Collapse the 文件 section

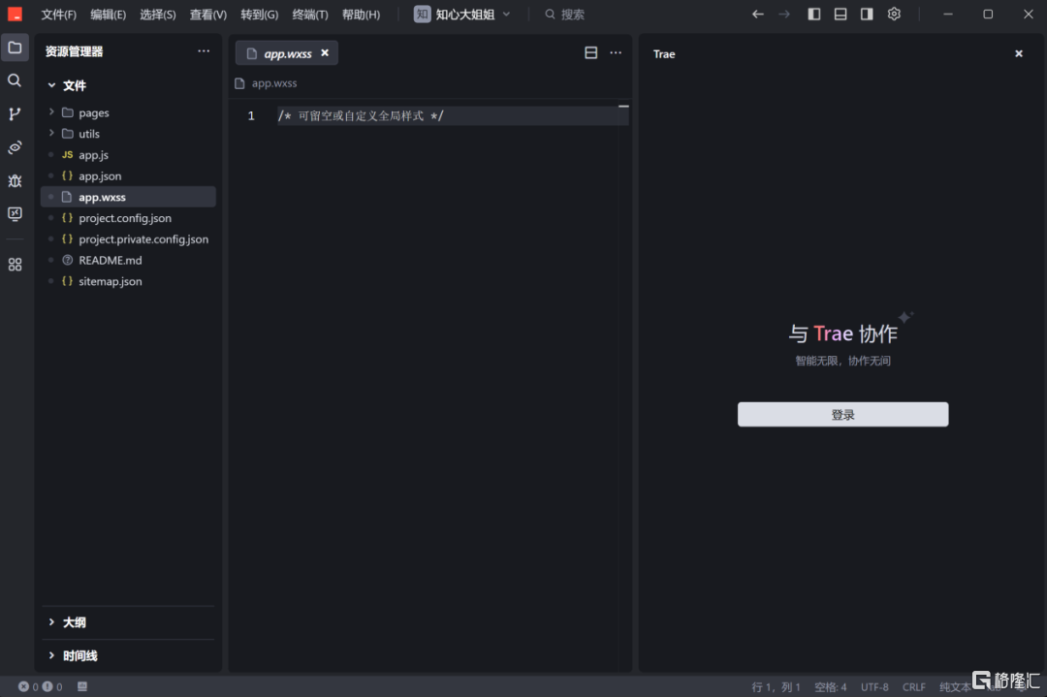point(67,85)
